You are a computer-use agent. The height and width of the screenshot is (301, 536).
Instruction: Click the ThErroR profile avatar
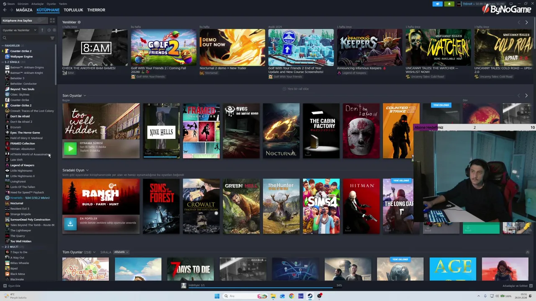point(459,4)
